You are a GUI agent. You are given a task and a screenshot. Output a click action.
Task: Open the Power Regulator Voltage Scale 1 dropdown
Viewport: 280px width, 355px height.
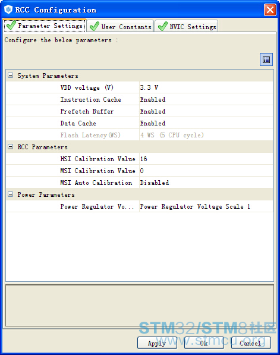206,206
